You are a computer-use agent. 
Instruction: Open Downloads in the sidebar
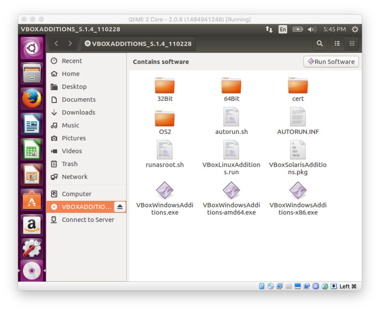point(78,112)
